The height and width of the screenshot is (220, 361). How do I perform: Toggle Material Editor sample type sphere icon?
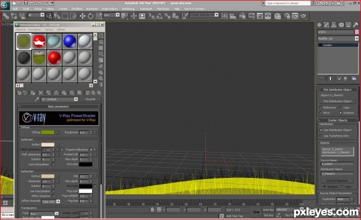101,36
